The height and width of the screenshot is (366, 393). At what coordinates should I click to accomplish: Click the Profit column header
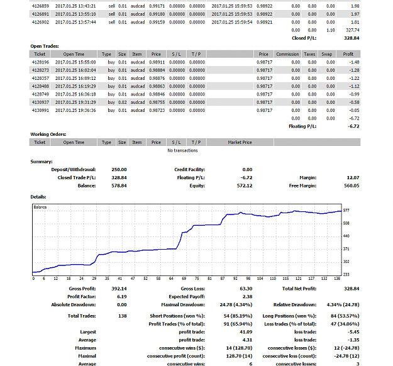[348, 54]
